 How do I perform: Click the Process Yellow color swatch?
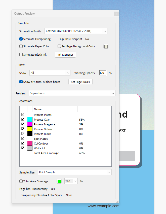(30, 129)
